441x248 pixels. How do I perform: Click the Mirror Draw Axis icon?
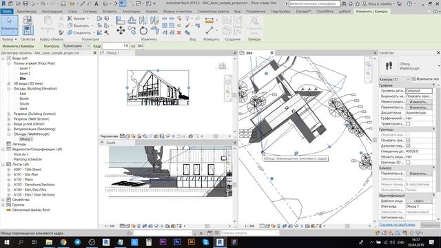coord(154,20)
